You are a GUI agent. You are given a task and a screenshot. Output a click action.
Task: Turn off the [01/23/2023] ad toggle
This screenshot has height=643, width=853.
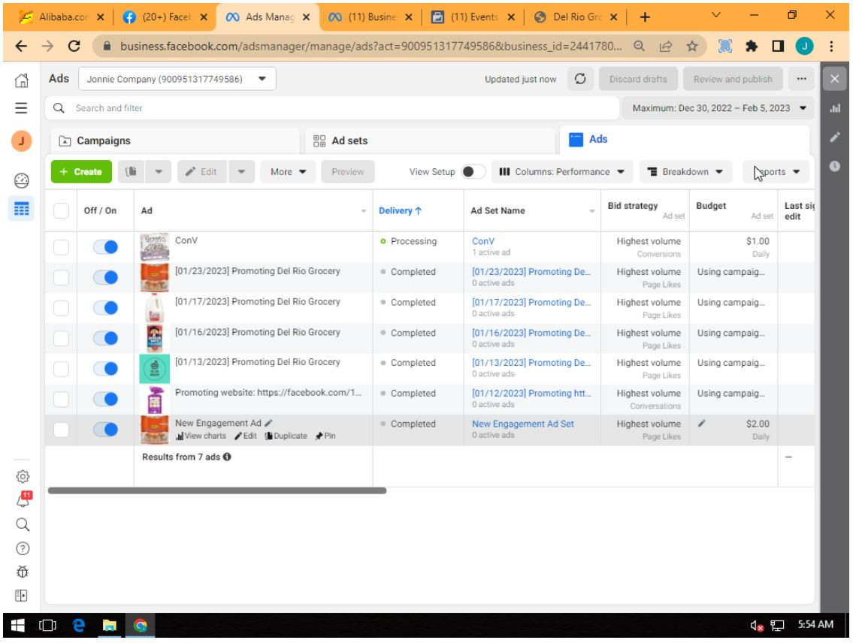click(105, 278)
